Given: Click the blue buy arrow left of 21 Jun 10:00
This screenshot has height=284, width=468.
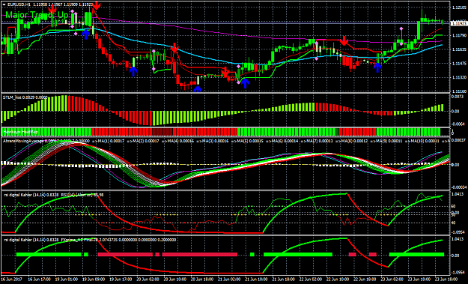Looking at the screenshot, I should [x=245, y=82].
